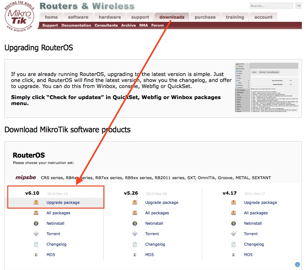This screenshot has height=270, width=306.
Task: Click the v5.26 version heading
Action: (x=131, y=193)
